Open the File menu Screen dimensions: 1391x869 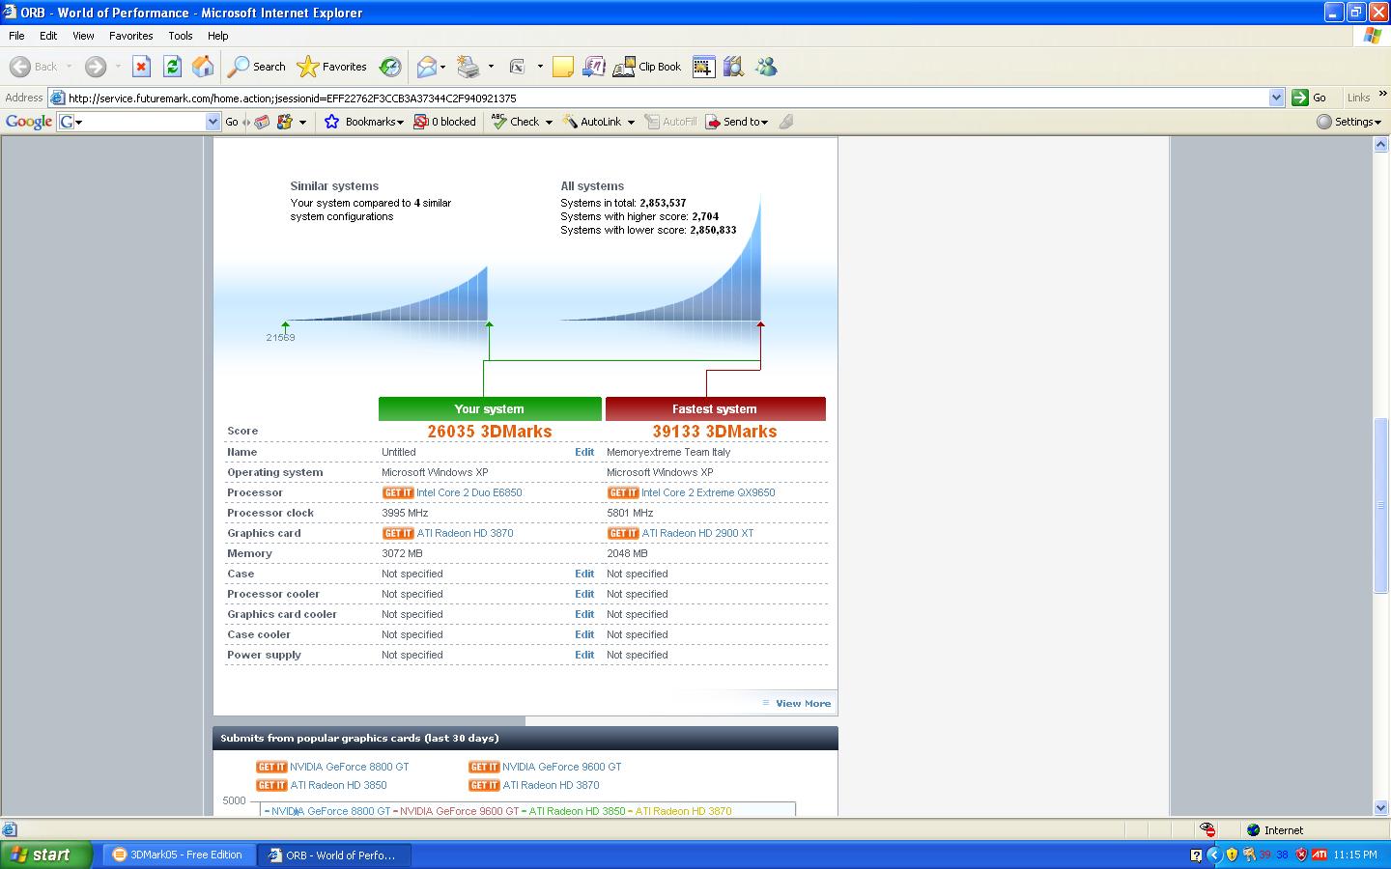(16, 36)
